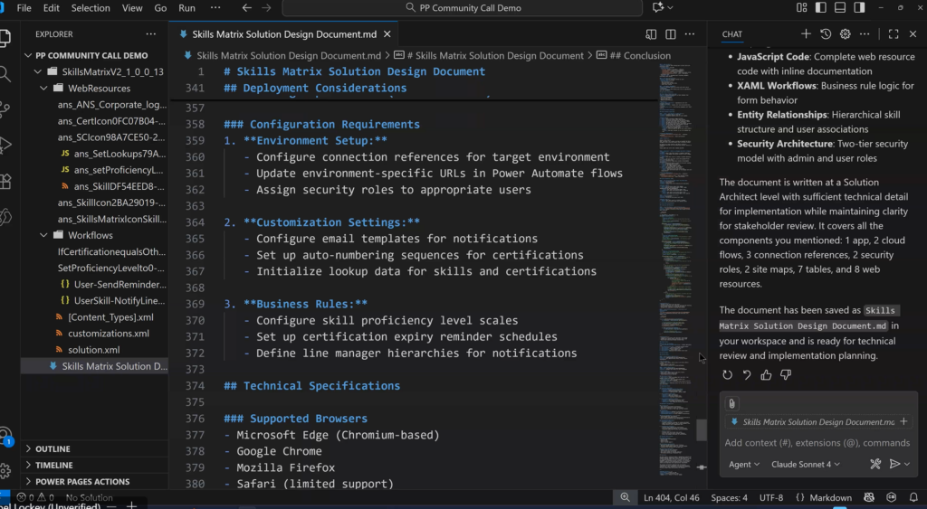
Task: Open the configure tools wrench icon
Action: [x=875, y=464]
